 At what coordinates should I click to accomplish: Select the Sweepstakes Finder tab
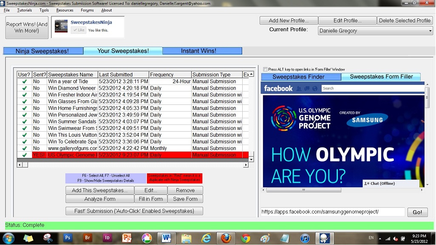point(301,77)
